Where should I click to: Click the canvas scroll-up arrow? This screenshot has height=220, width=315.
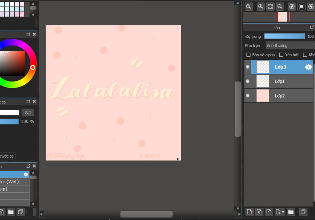[x=238, y=3]
